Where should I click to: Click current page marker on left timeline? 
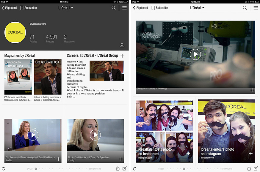(36, 168)
